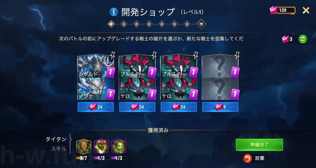Open the shop info icon

coord(113,12)
